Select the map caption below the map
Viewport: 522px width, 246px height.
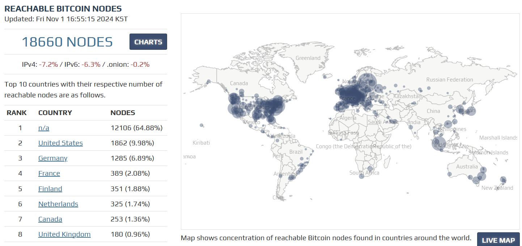coord(326,238)
